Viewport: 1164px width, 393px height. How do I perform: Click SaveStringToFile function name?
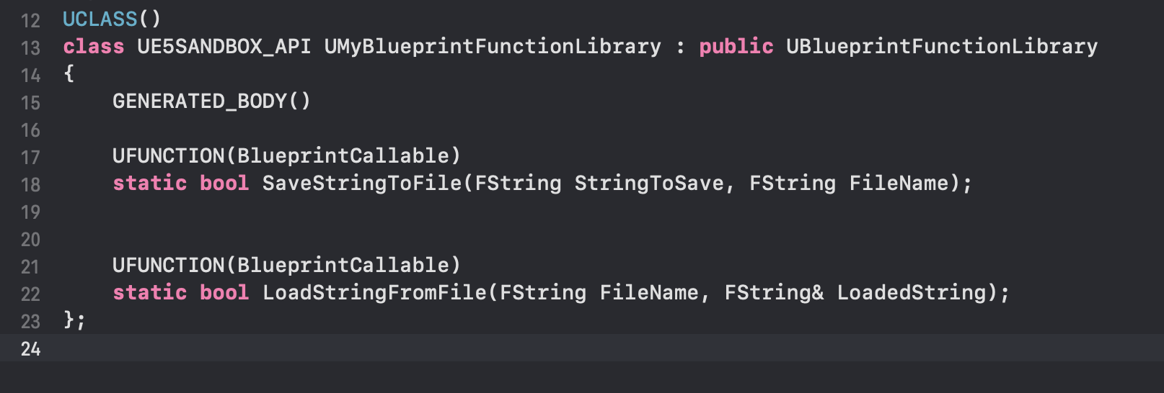pyautogui.click(x=361, y=184)
